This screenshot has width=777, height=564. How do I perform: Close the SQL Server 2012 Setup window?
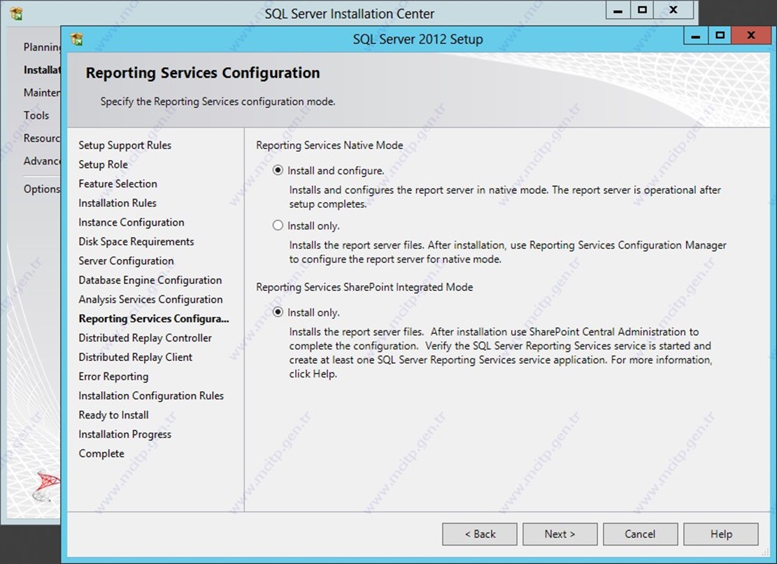point(751,36)
